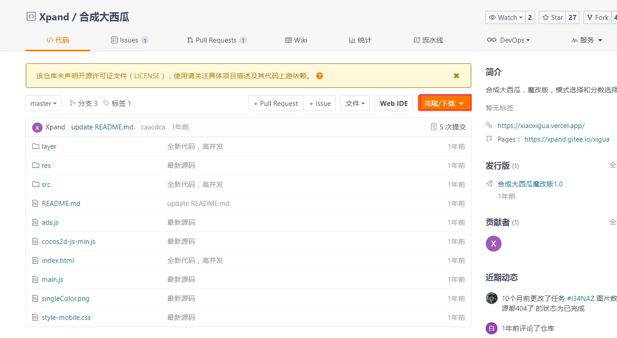Click the branch icon beside 分支 3

(72, 103)
